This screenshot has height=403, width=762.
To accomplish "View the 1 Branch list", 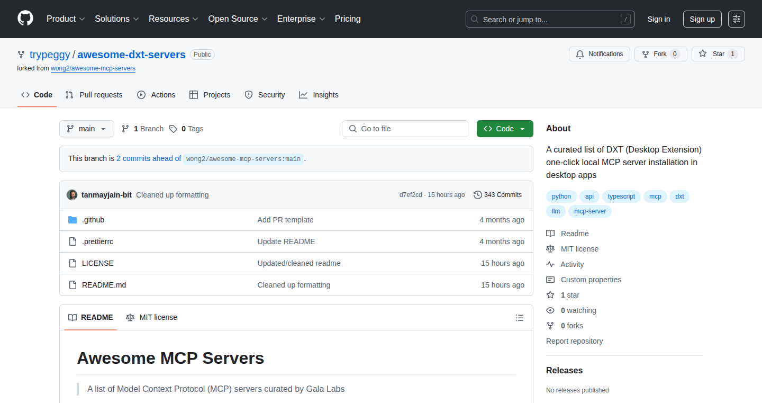I will (x=143, y=129).
